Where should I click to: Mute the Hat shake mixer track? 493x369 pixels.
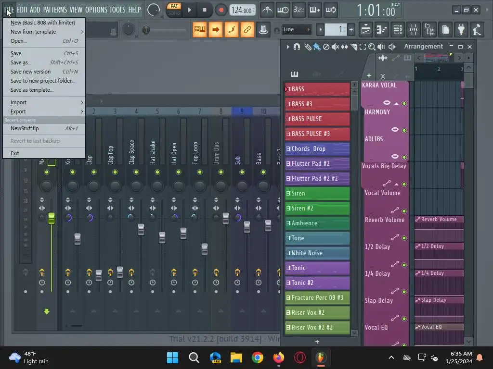(157, 172)
